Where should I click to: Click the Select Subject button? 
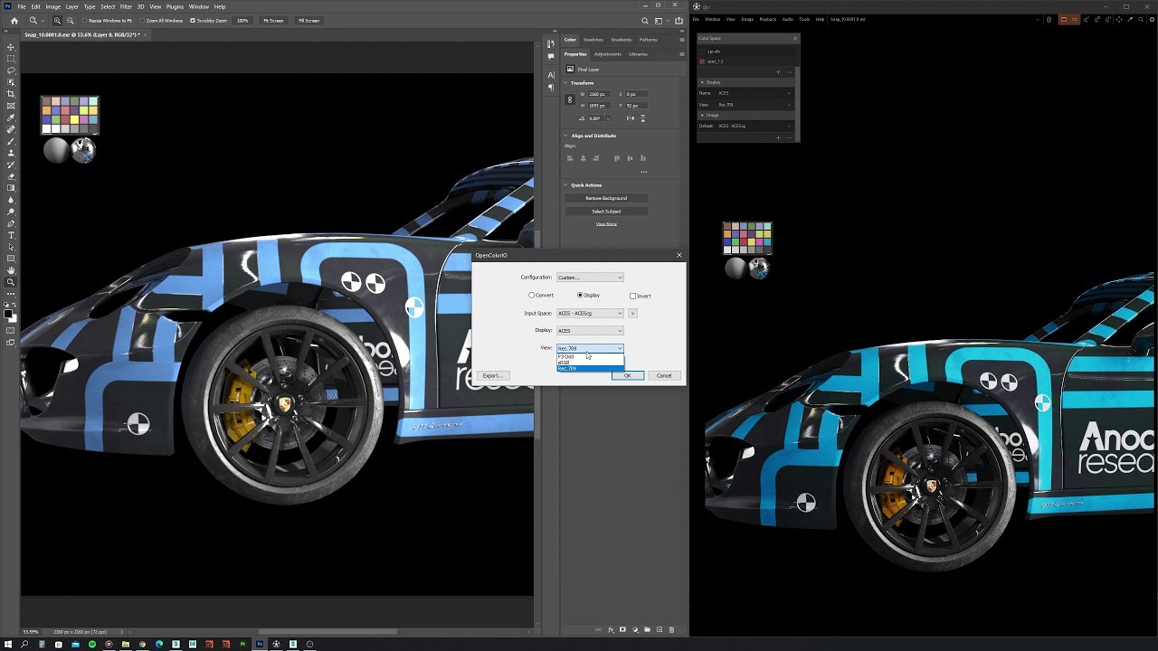click(606, 212)
